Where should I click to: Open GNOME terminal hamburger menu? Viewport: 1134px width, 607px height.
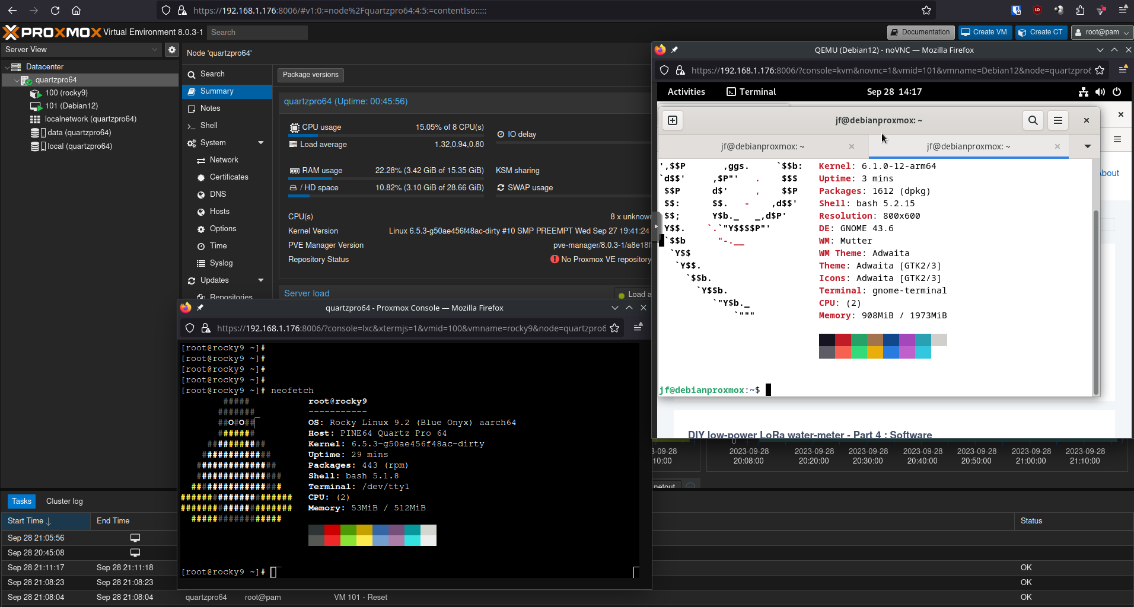click(1058, 120)
